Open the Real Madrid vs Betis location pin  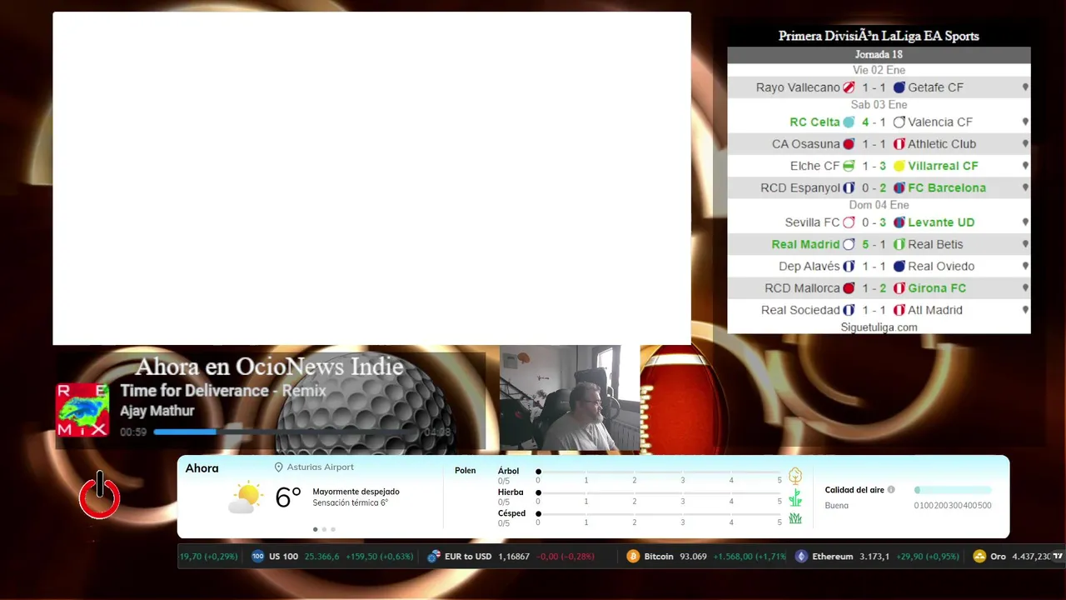pyautogui.click(x=1025, y=244)
